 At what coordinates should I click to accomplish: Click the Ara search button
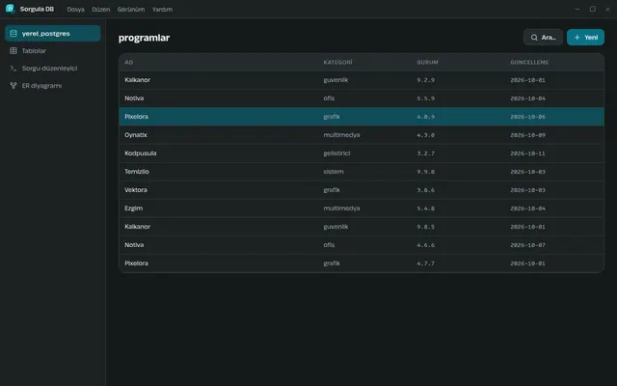[543, 38]
